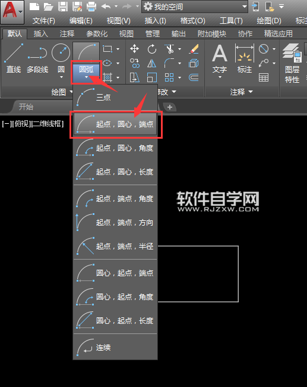Choose 起点，端点，半径 arc option
The width and height of the screenshot is (307, 387).
click(x=115, y=246)
